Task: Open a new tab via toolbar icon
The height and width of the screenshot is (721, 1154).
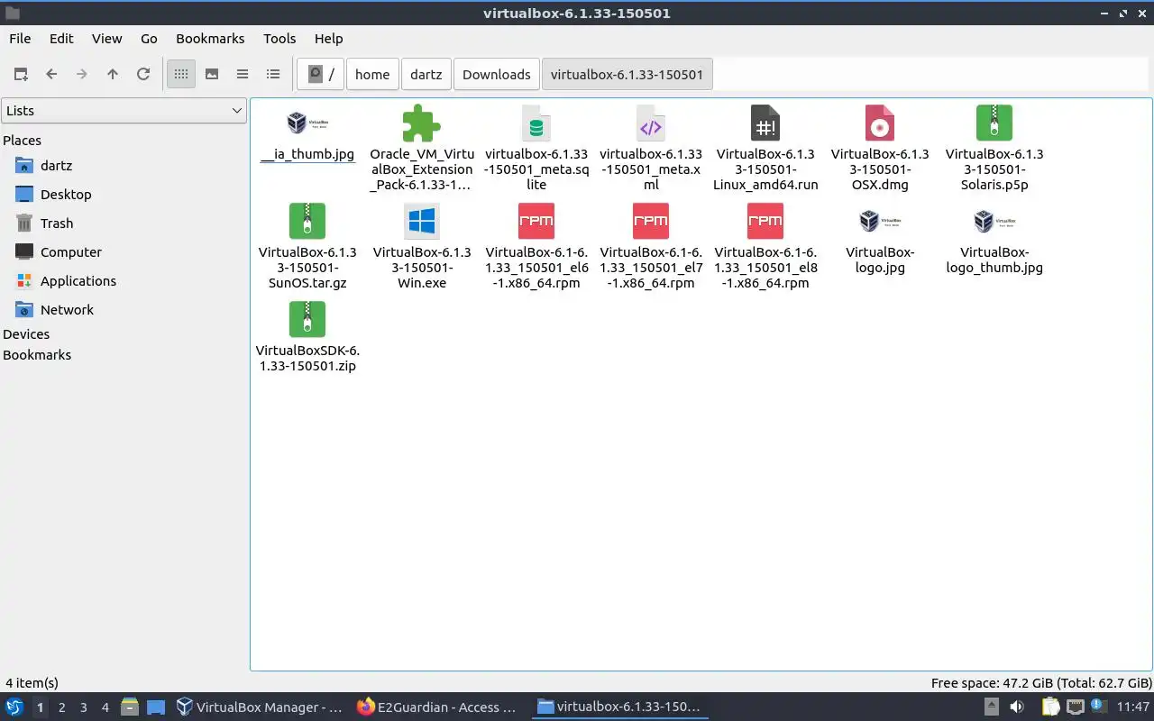Action: click(21, 74)
